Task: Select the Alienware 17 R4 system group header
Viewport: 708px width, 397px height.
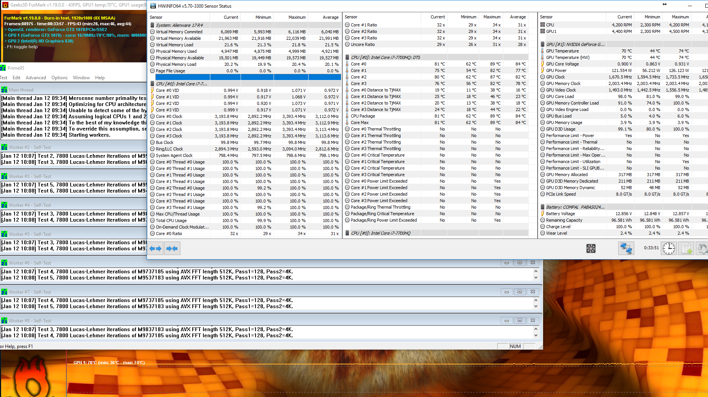Action: 179,25
